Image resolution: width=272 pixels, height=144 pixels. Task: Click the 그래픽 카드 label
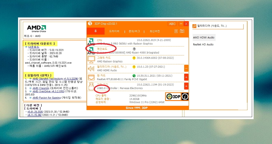click(104, 58)
